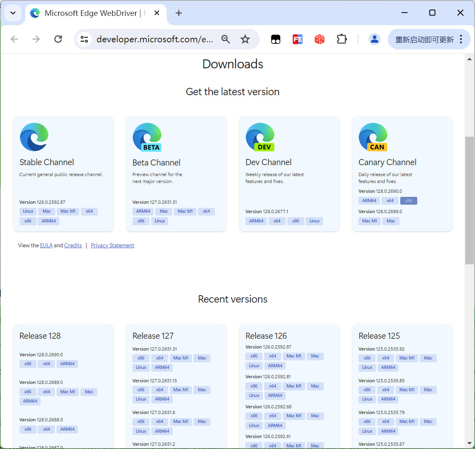Download Canary 128.0.2690.0 ARM64 driver

coord(369,201)
